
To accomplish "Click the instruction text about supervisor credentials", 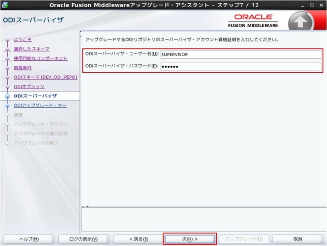I will [x=182, y=40].
